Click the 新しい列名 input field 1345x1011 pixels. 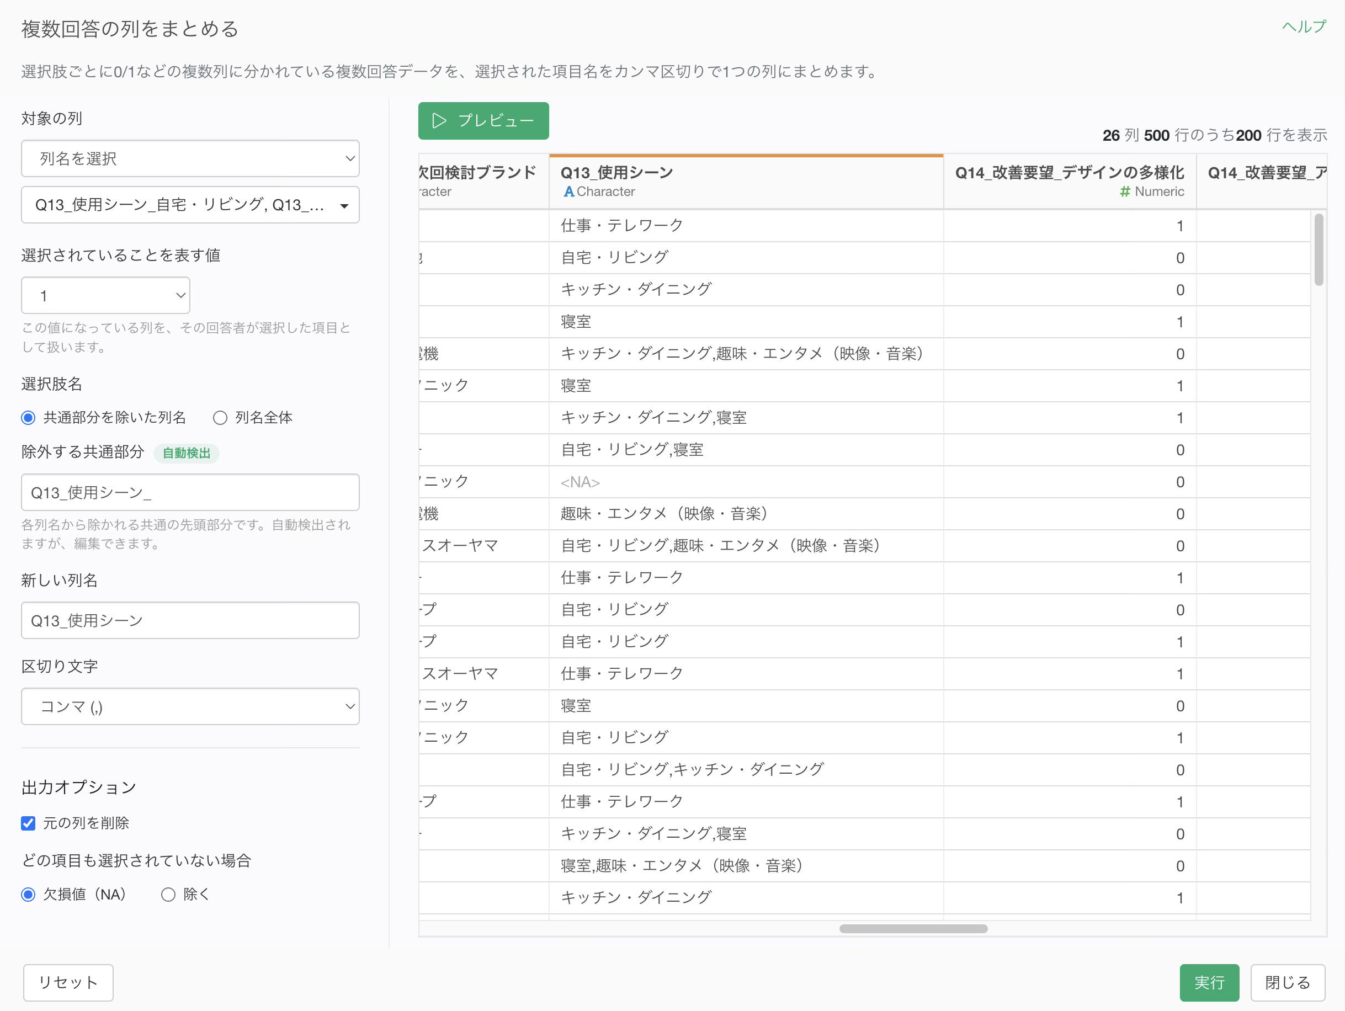coord(190,620)
